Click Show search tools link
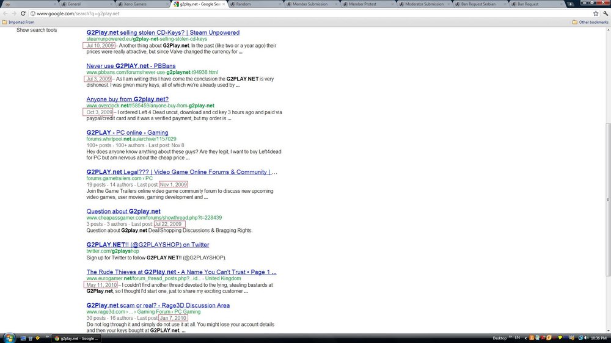Screen dimensions: 611x343 coord(37,30)
